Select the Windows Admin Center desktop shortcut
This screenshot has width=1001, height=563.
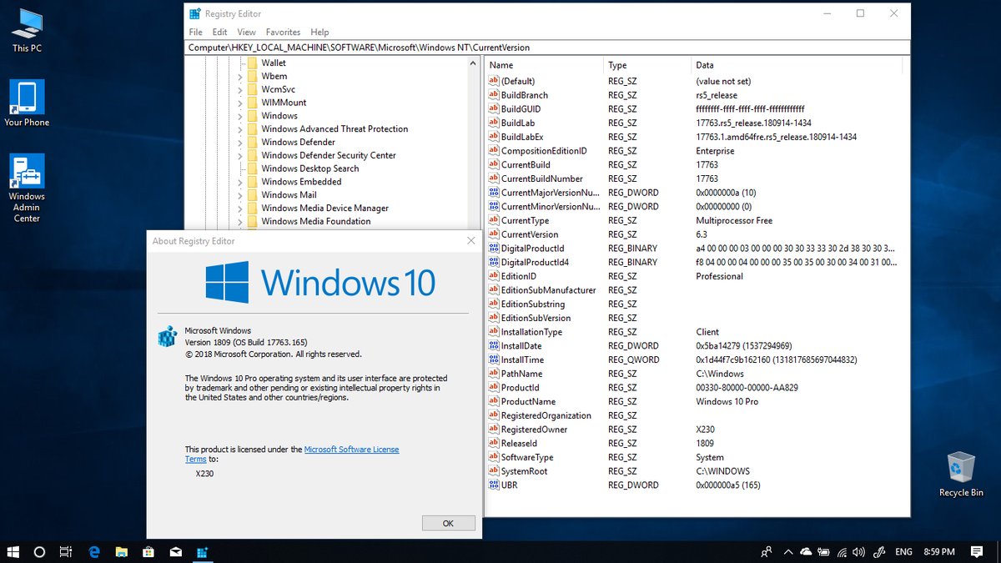point(27,189)
